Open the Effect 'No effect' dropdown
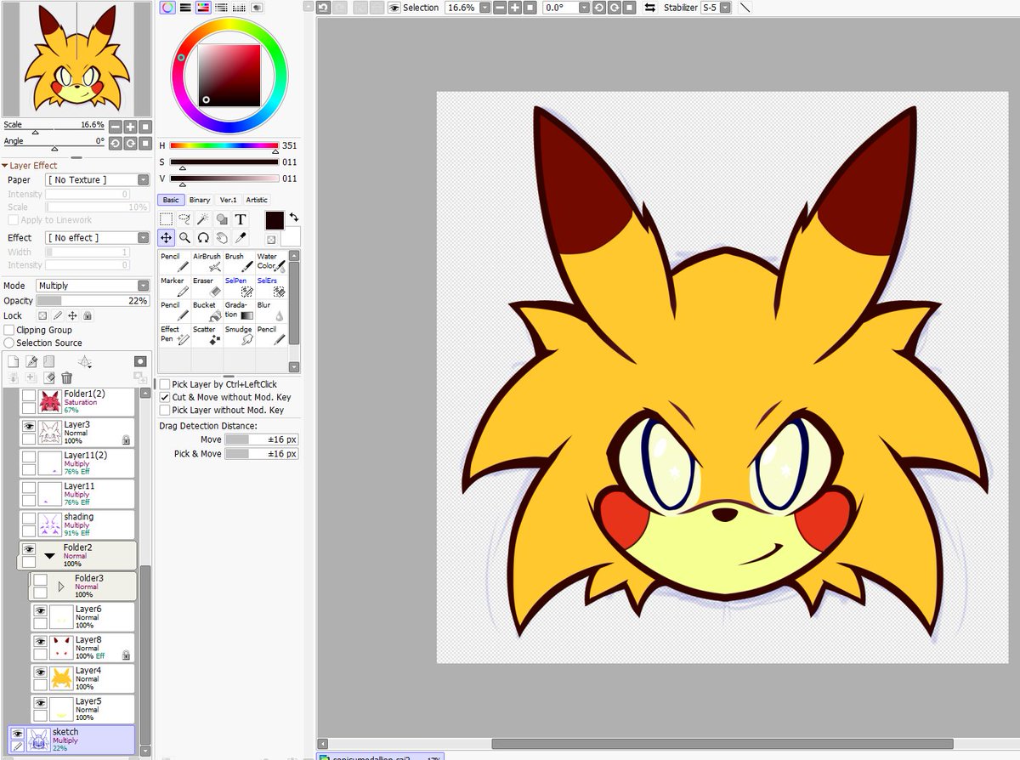The width and height of the screenshot is (1020, 760). point(98,238)
